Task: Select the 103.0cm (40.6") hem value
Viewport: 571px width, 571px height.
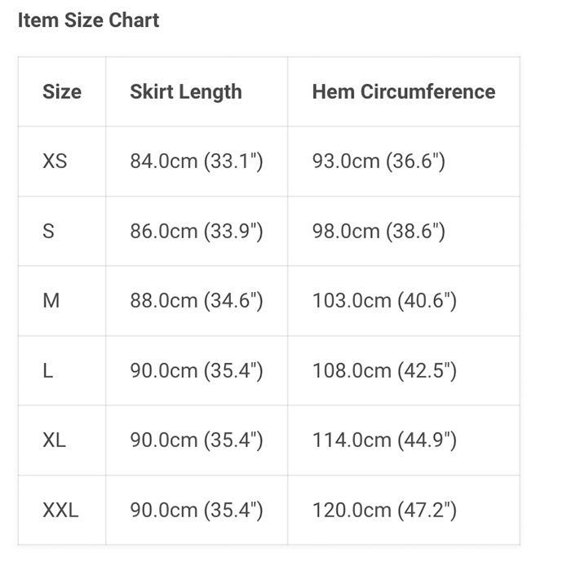Action: (384, 301)
